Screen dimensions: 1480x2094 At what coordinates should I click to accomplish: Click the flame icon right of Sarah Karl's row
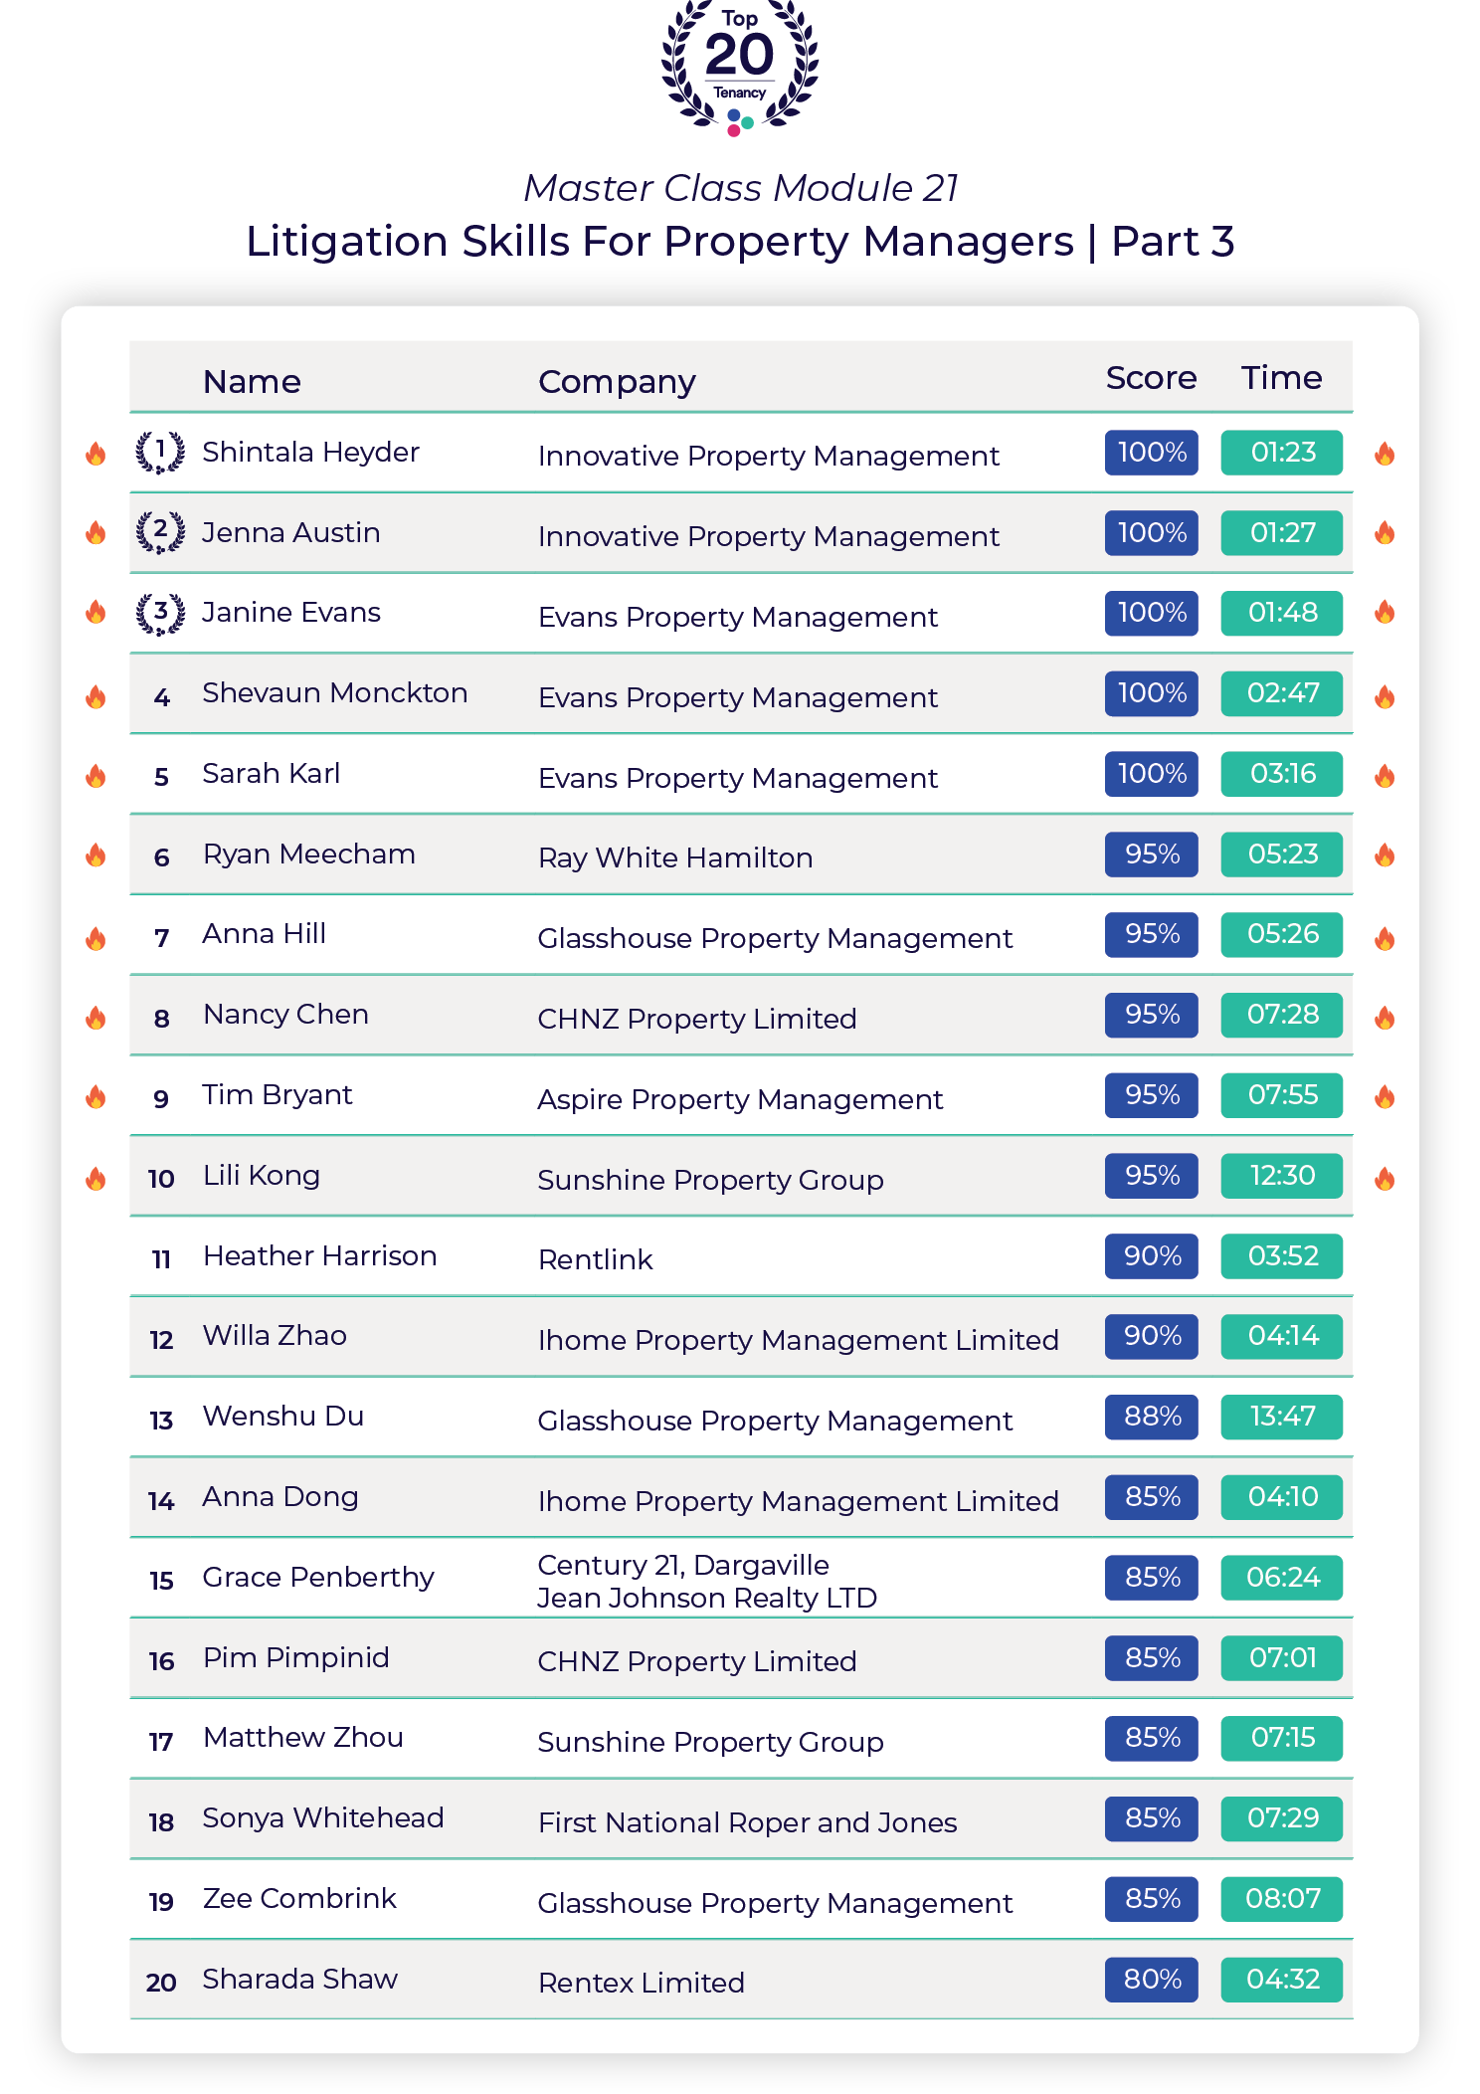1385,775
